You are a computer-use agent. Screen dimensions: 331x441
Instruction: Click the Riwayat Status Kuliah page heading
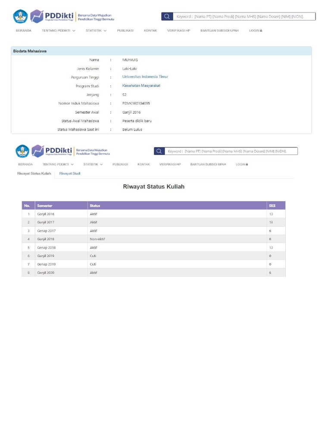[x=154, y=186]
